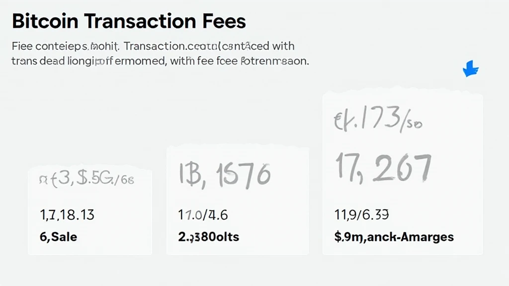
Task: Click the '1,7,18.13' figure
Action: click(67, 215)
